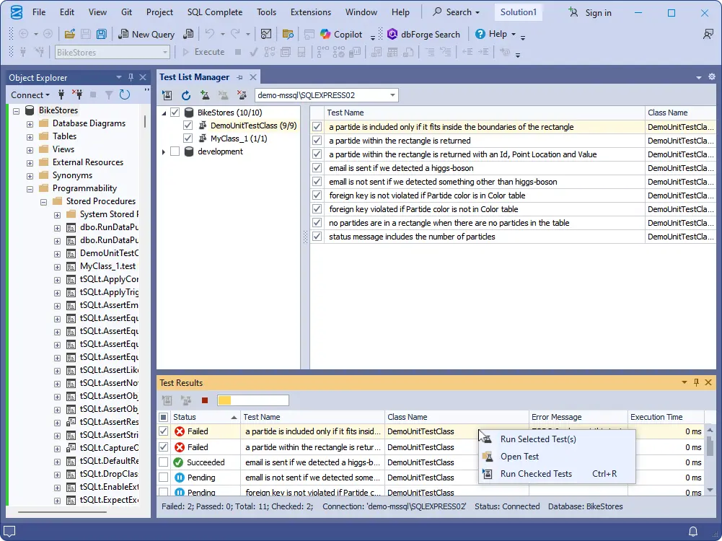Select 'Run Checked Tests' in the context menu
This screenshot has height=541, width=722.
coord(535,474)
